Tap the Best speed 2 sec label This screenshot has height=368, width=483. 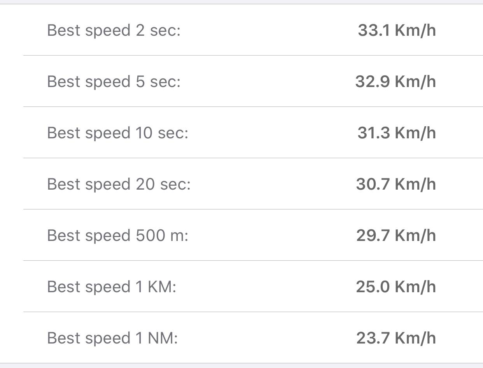coord(114,30)
